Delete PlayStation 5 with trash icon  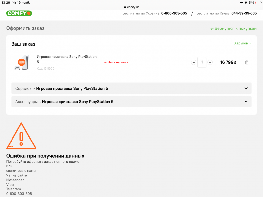pos(247,62)
